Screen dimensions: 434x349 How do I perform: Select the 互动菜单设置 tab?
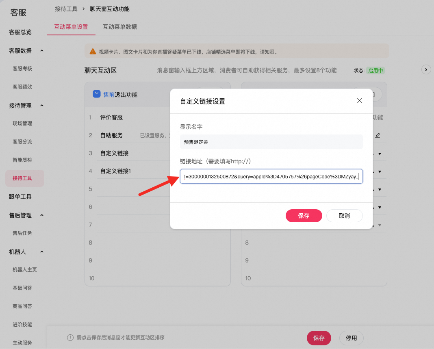pyautogui.click(x=71, y=27)
